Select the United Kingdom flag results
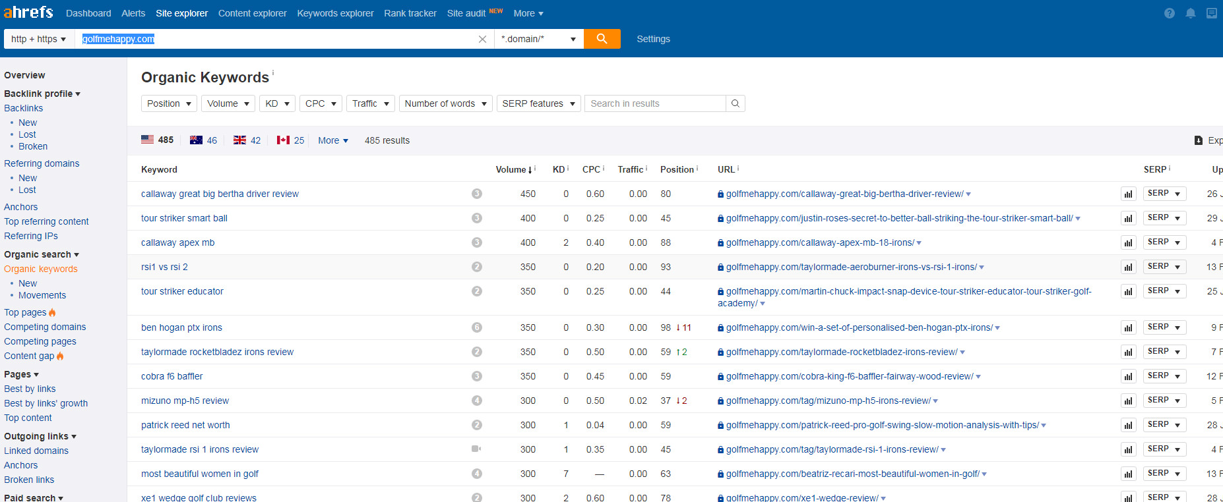 [x=247, y=140]
